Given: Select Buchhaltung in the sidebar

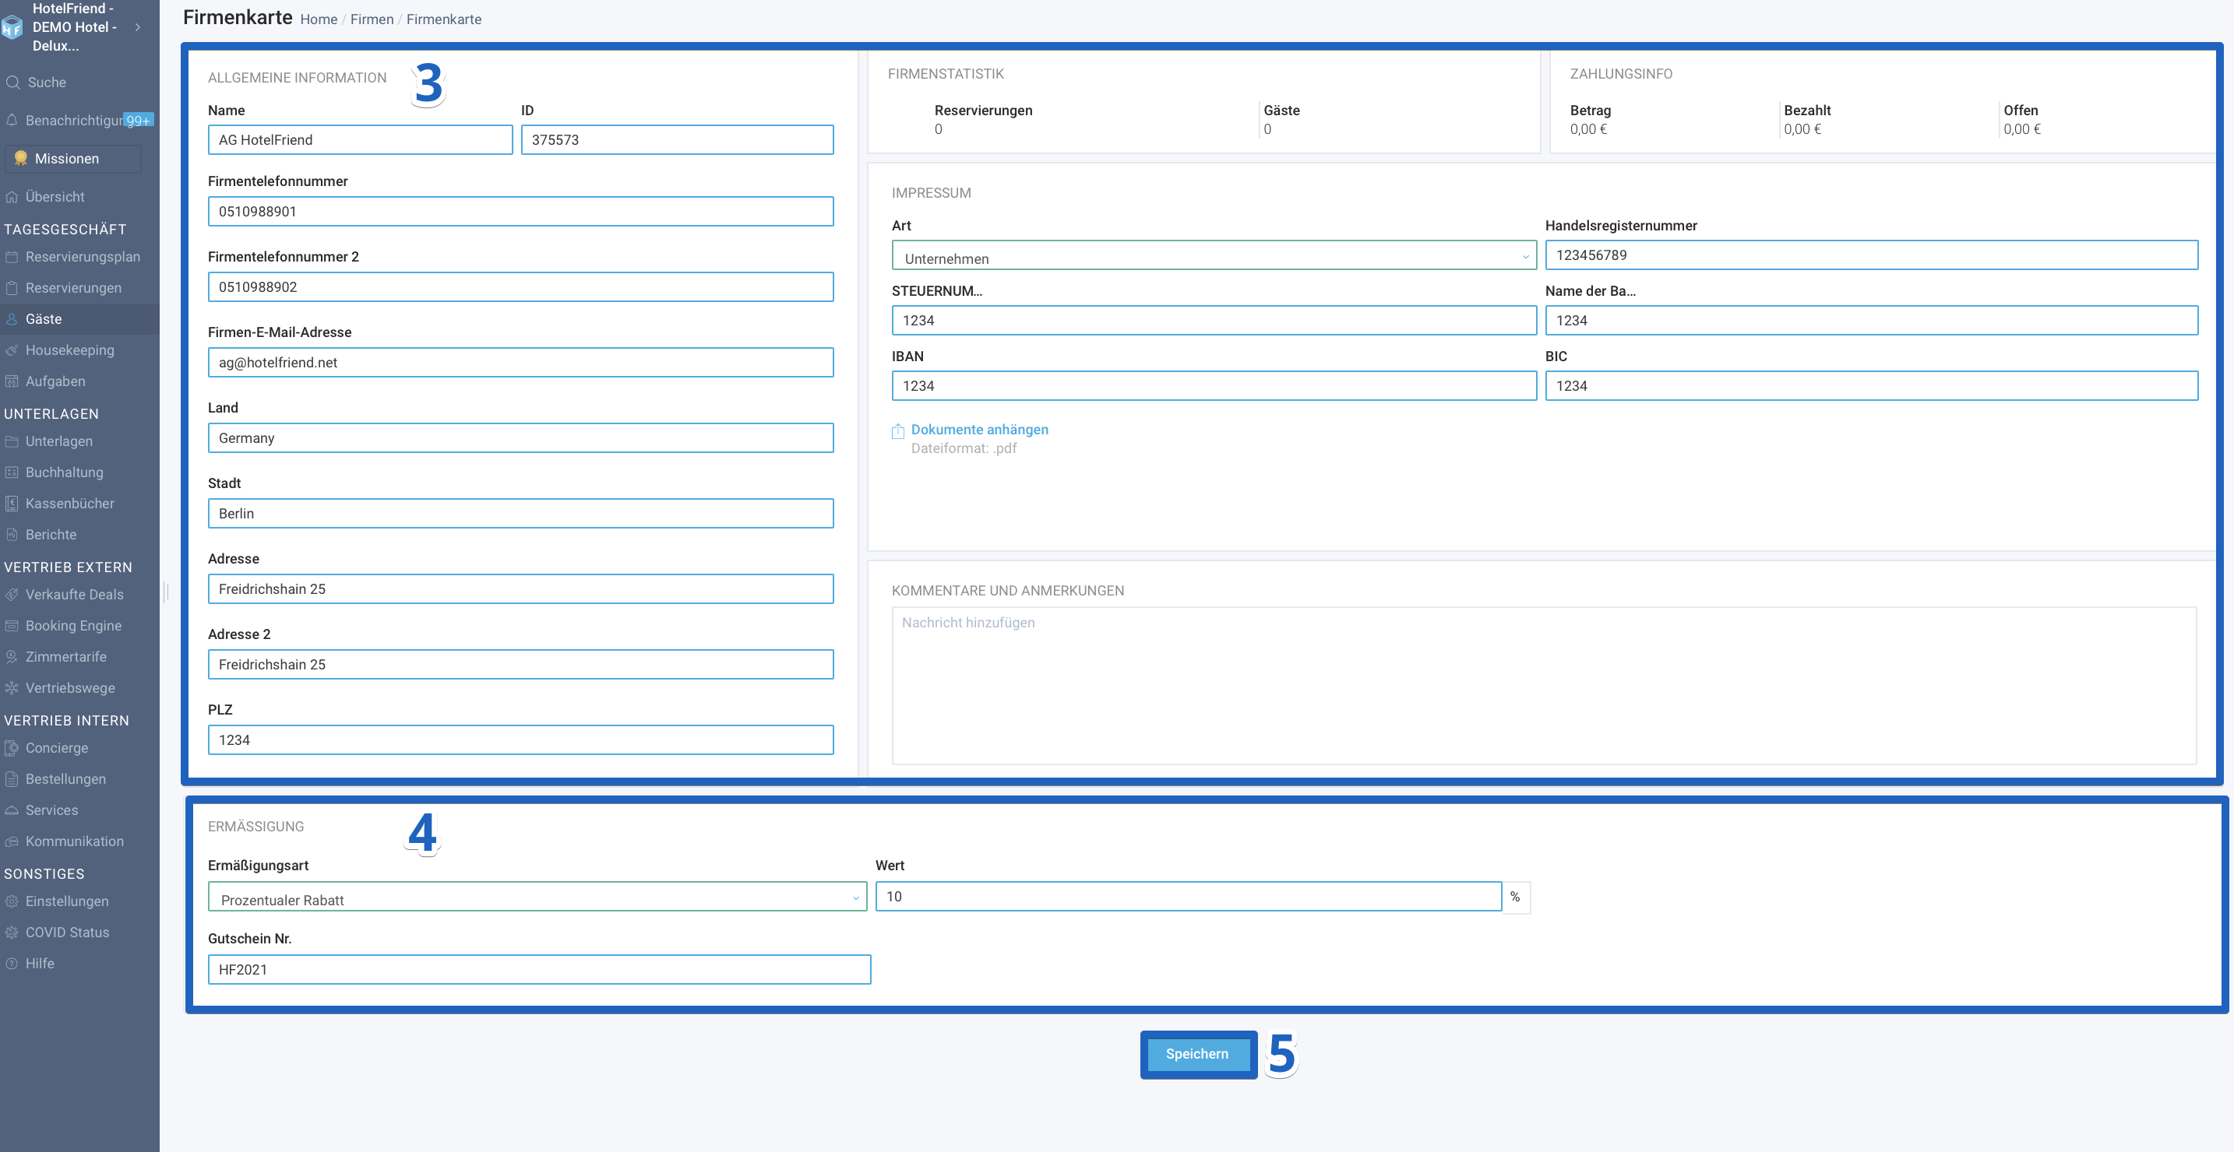Looking at the screenshot, I should coord(79,472).
